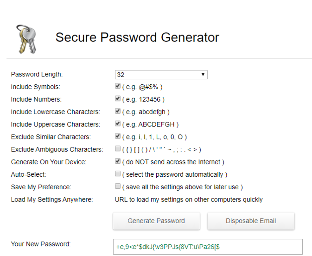Click the Load My Settings Anywhere label
The image size is (312, 256).
pyautogui.click(x=52, y=200)
